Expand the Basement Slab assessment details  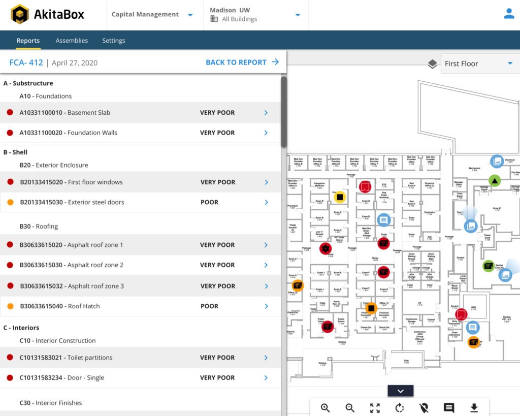(266, 112)
